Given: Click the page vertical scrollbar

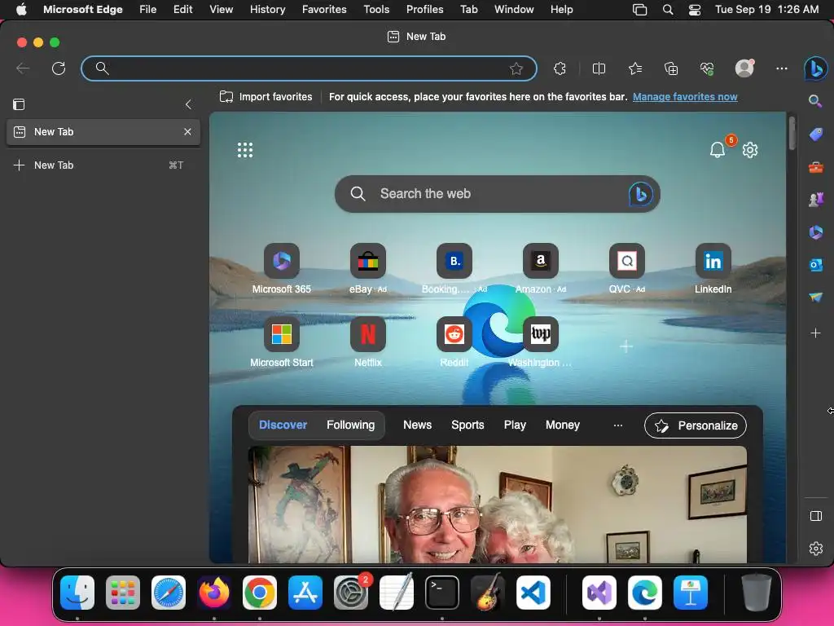Looking at the screenshot, I should point(792,133).
